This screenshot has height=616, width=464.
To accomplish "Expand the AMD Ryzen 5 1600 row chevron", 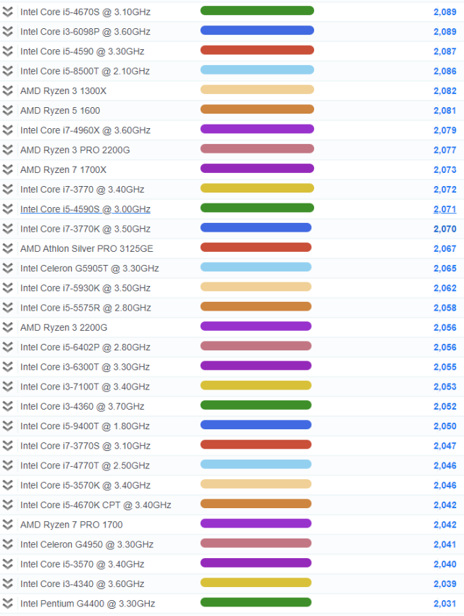I will point(7,111).
